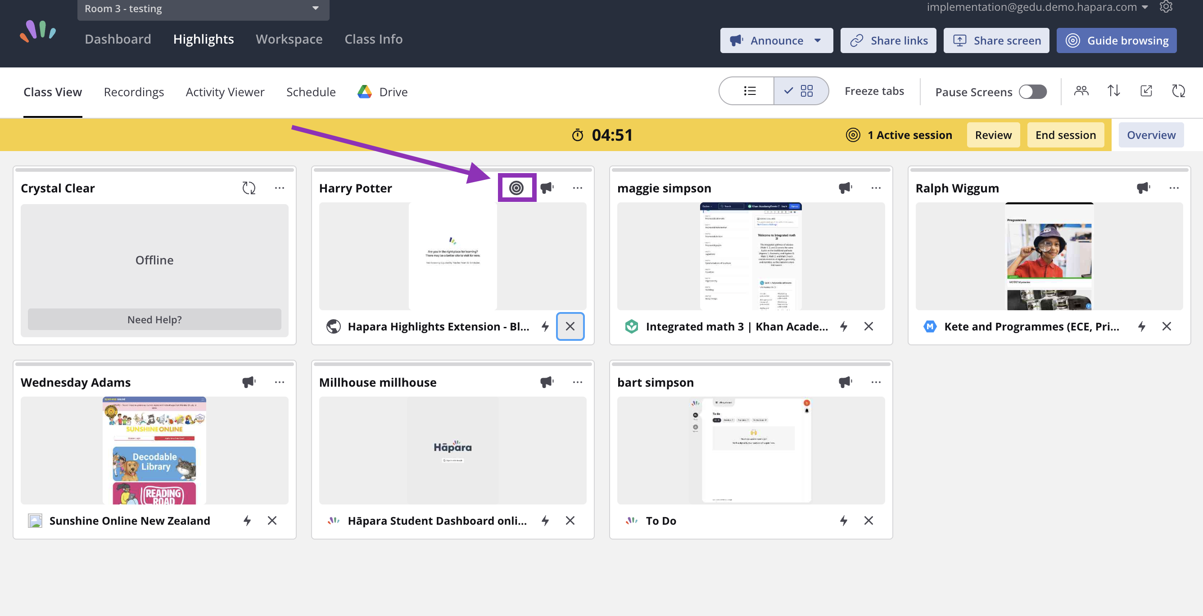Open Harry Potter's more options menu
This screenshot has width=1203, height=616.
point(577,188)
